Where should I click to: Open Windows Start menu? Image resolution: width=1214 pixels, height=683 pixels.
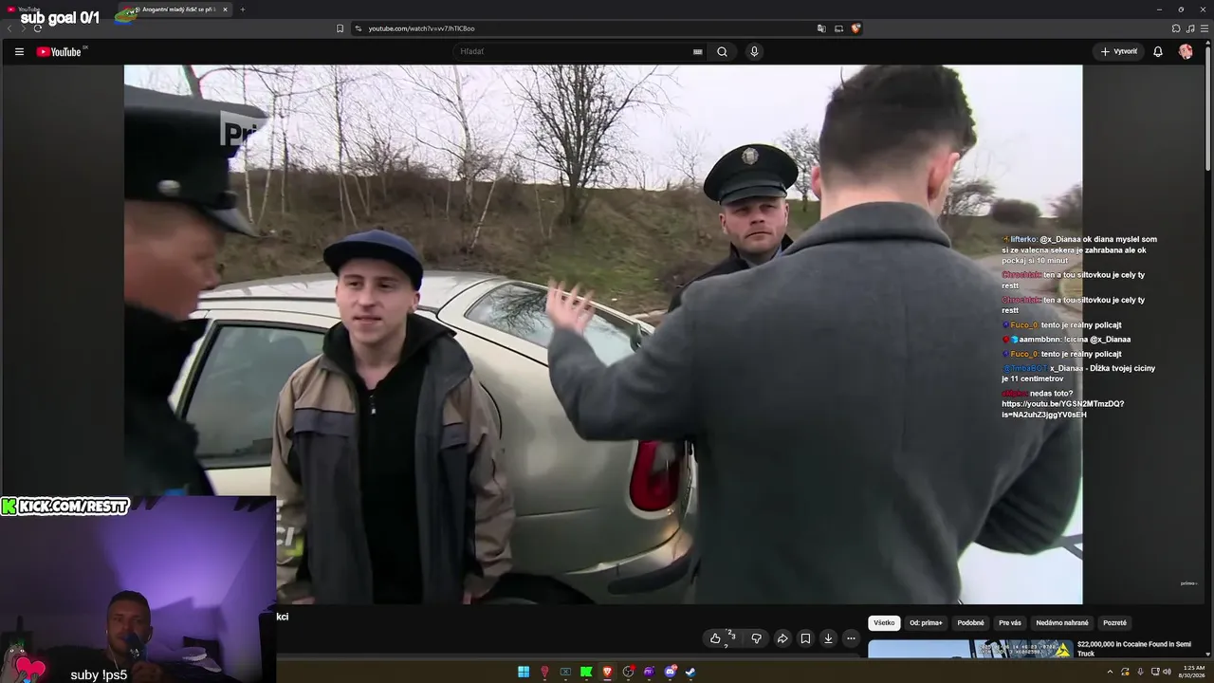(524, 673)
